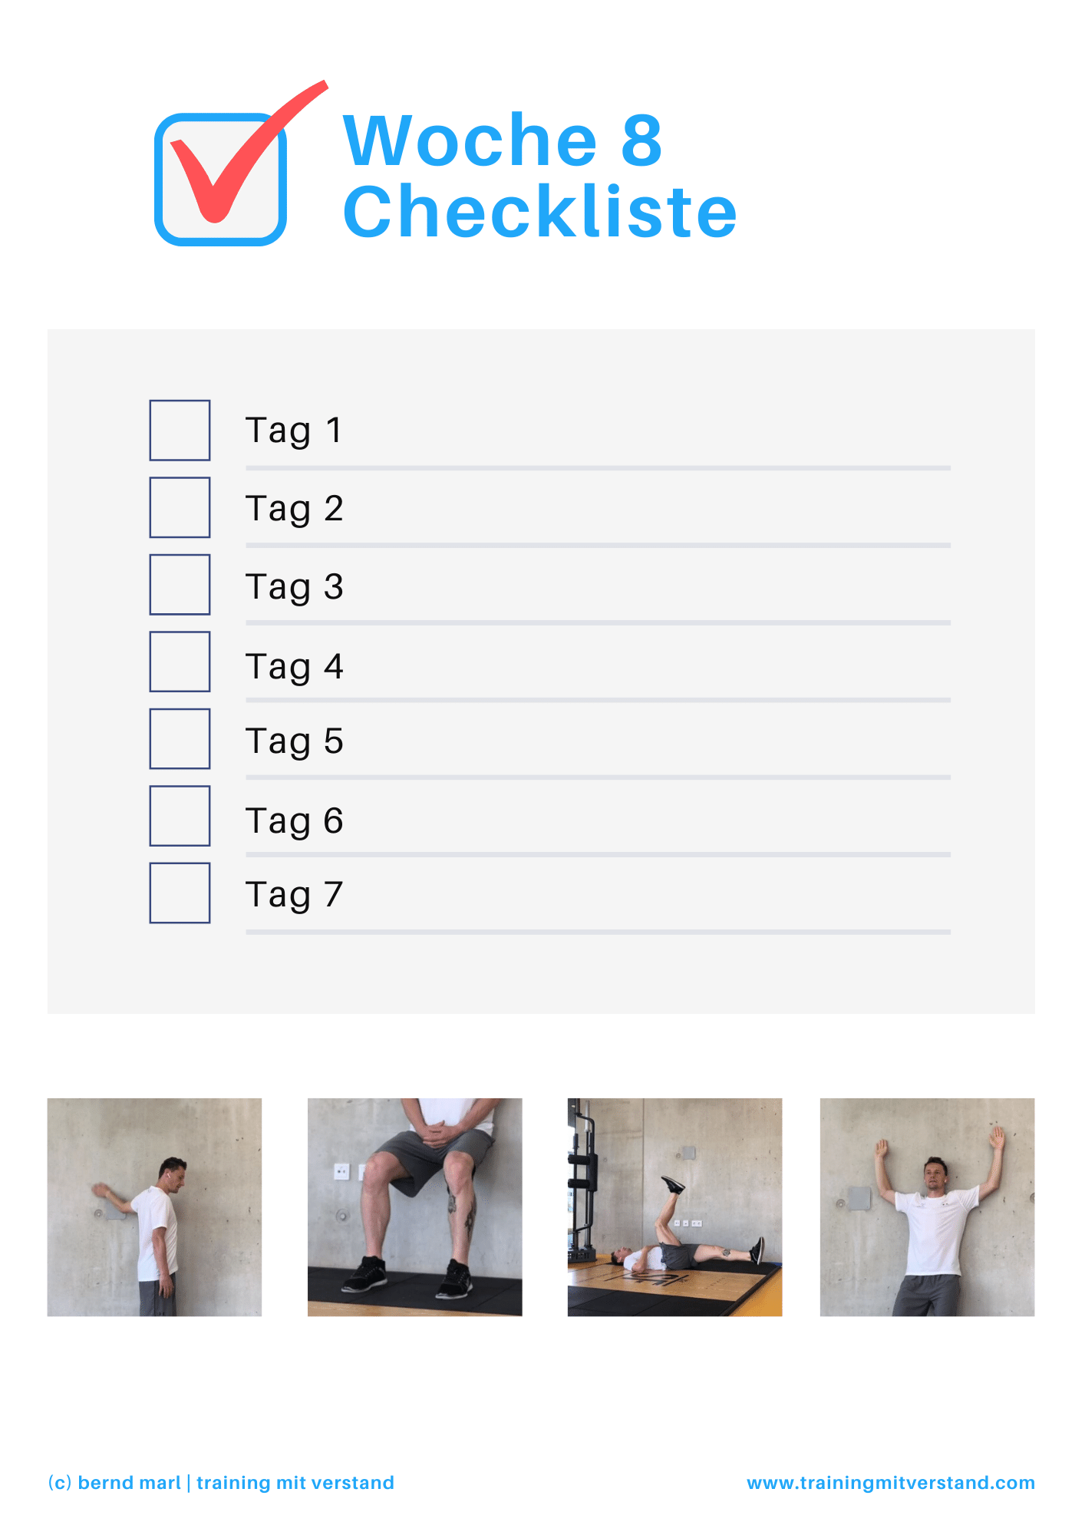Tick the Tag 4 checkbox
Screen dimensions: 1085x1535
(x=180, y=662)
